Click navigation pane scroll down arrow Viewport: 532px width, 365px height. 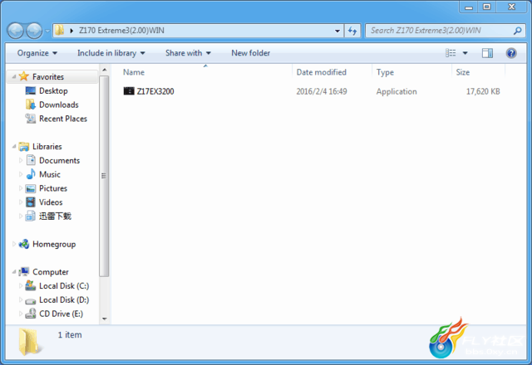point(105,319)
